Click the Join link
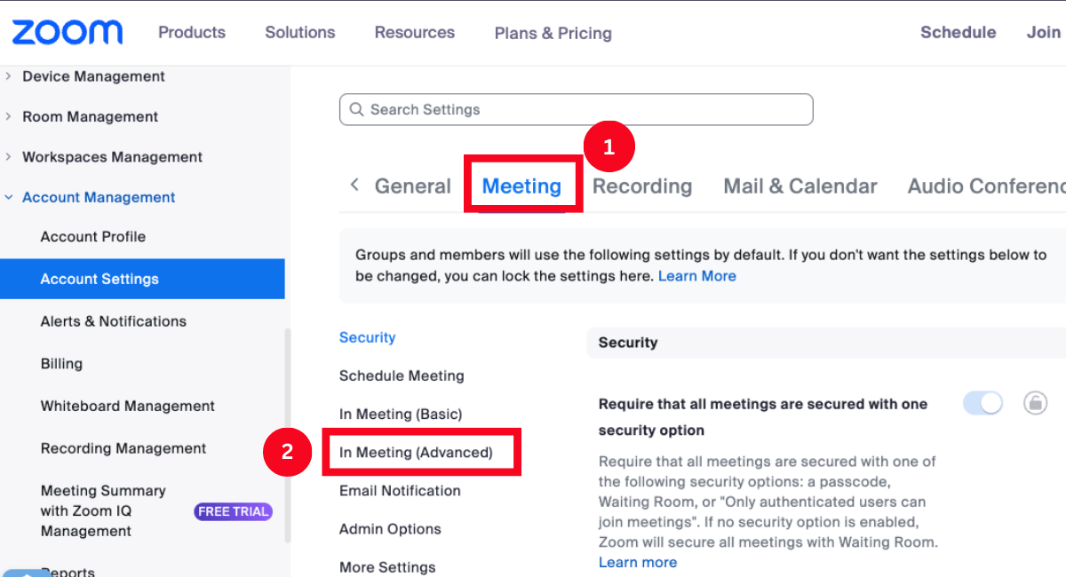1066x577 pixels. [x=1044, y=32]
